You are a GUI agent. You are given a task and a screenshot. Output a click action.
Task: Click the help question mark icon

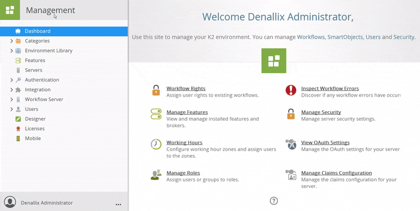click(274, 201)
